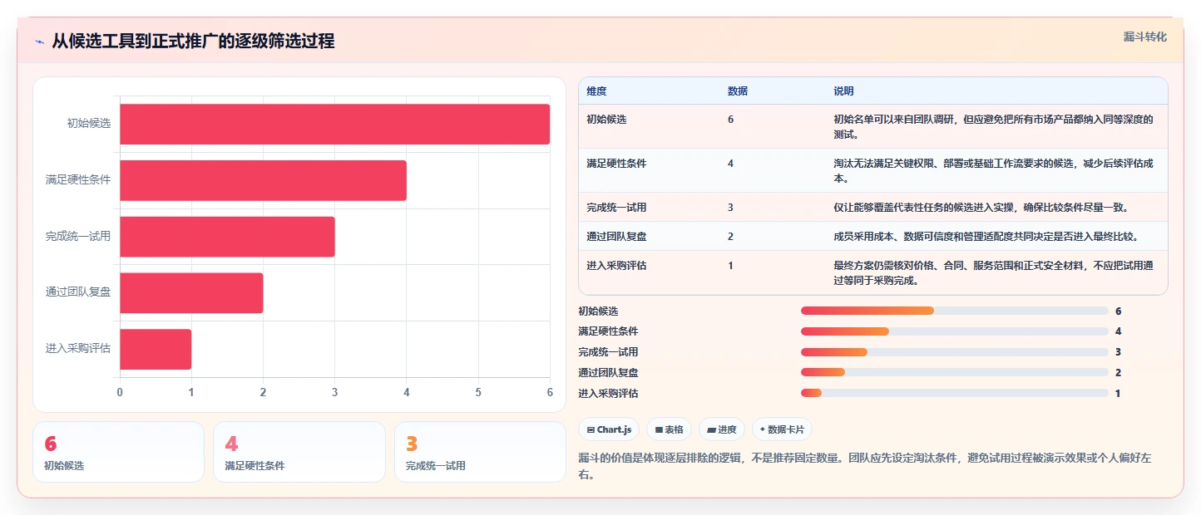Click the x-axis tick label 3
Screen dimensions: 1201x515
click(x=334, y=392)
